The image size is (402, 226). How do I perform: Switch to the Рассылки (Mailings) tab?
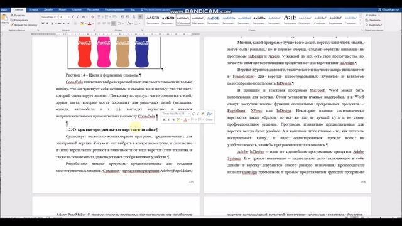pyautogui.click(x=93, y=10)
